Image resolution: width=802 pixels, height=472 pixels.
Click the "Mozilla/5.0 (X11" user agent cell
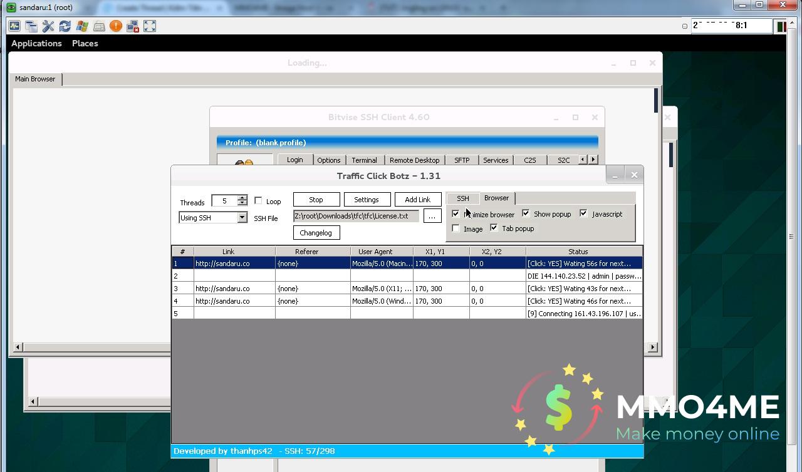click(x=382, y=289)
